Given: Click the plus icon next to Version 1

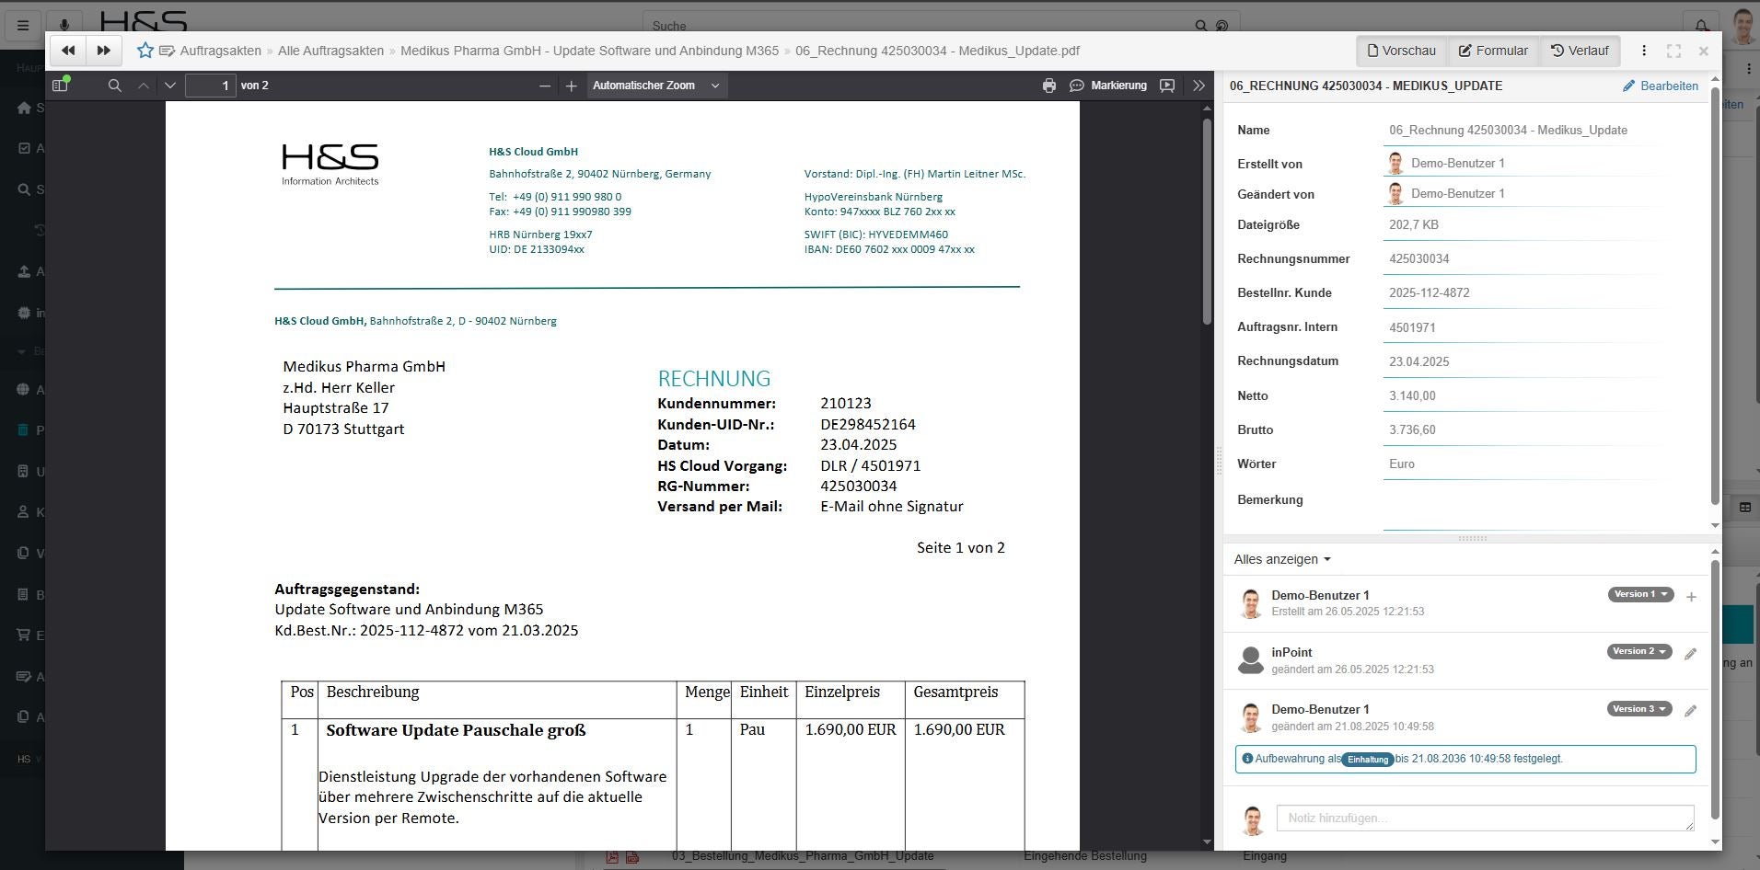Looking at the screenshot, I should pos(1691,597).
